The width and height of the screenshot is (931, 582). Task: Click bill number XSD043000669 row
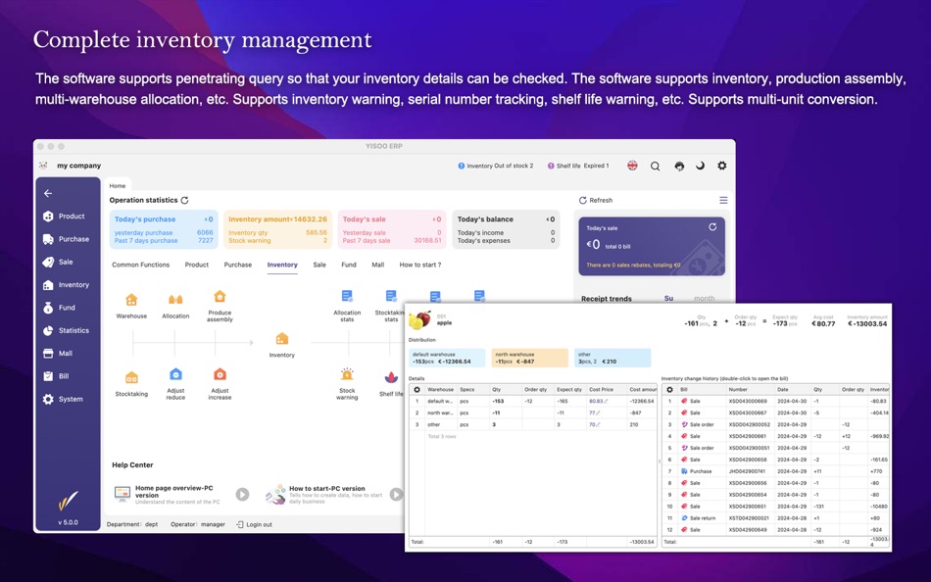(x=776, y=402)
